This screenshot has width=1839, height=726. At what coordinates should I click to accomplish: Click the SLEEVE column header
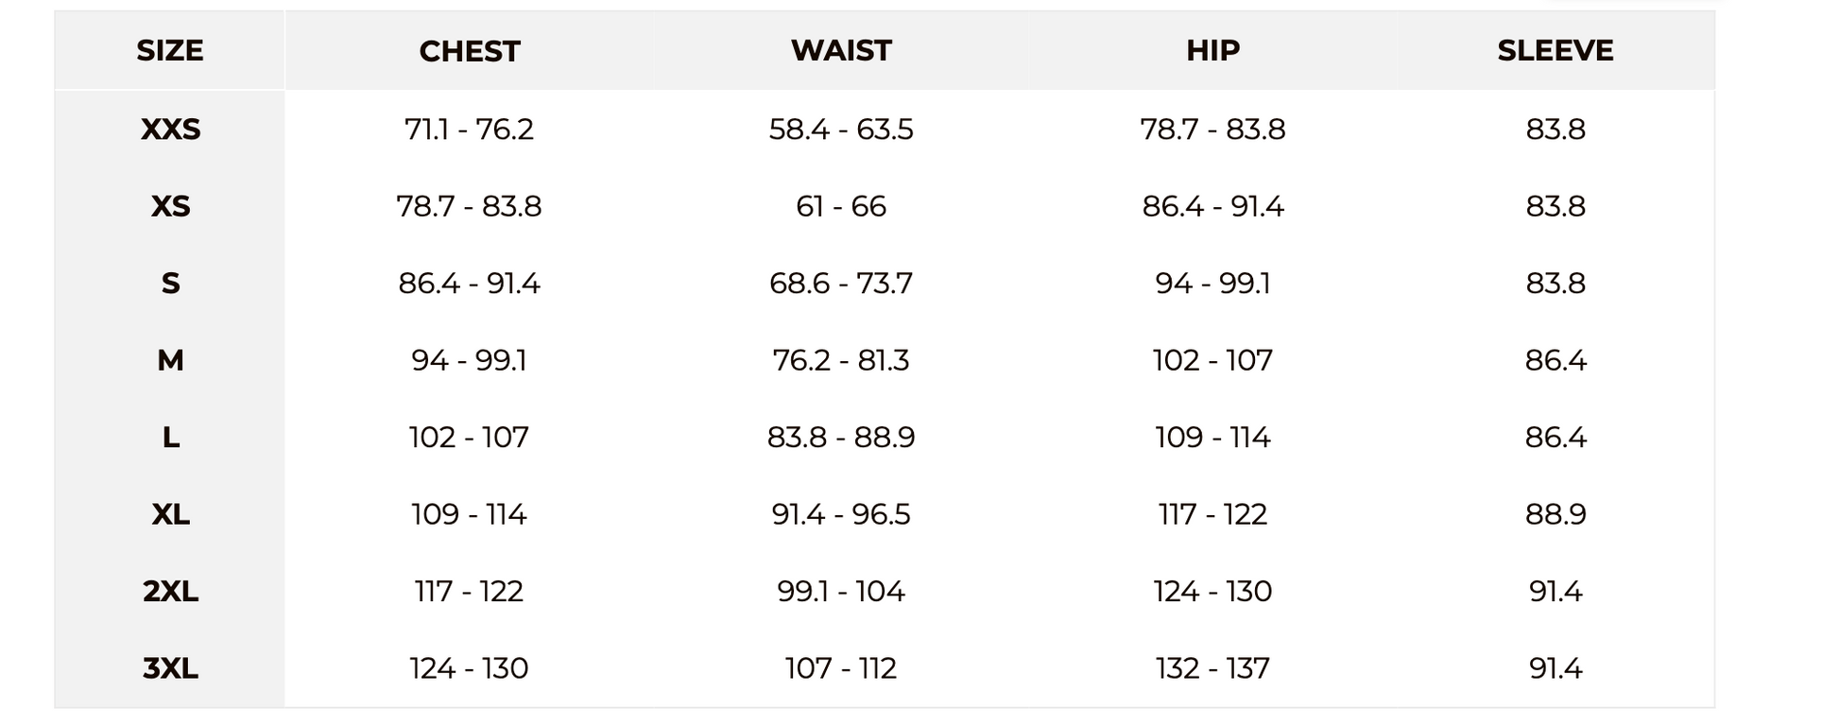click(x=1555, y=51)
